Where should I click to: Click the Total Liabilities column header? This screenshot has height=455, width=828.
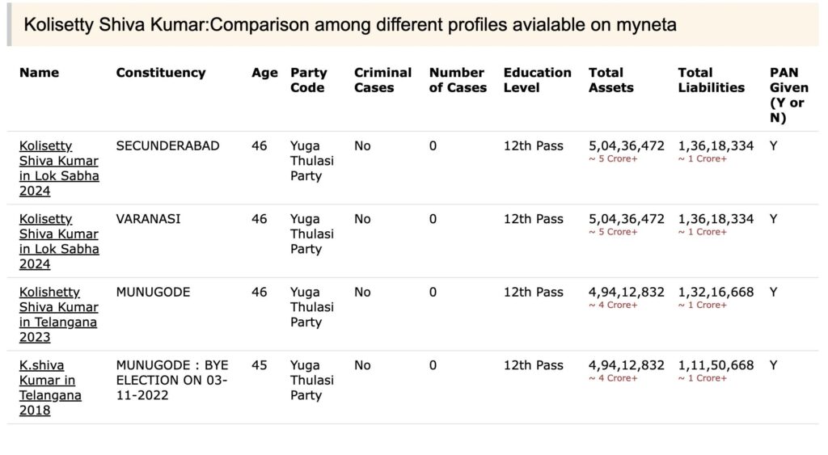tap(711, 80)
